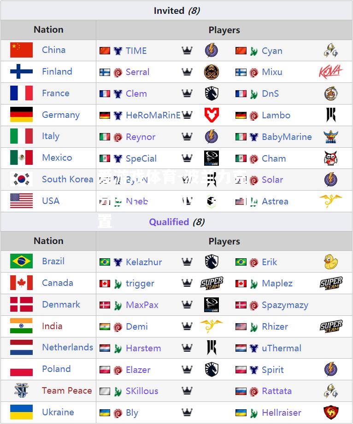This screenshot has width=353, height=424.
Task: Open the South Korea nation link
Action: click(67, 179)
